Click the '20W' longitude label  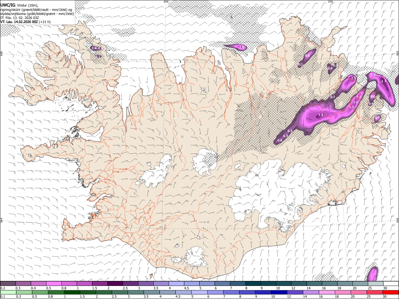click(x=166, y=2)
